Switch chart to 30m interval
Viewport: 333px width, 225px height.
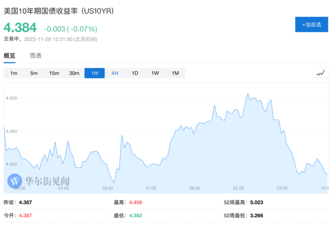tap(74, 73)
